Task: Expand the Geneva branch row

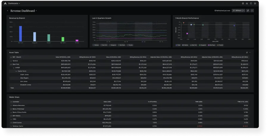Action: pyautogui.click(x=11, y=61)
